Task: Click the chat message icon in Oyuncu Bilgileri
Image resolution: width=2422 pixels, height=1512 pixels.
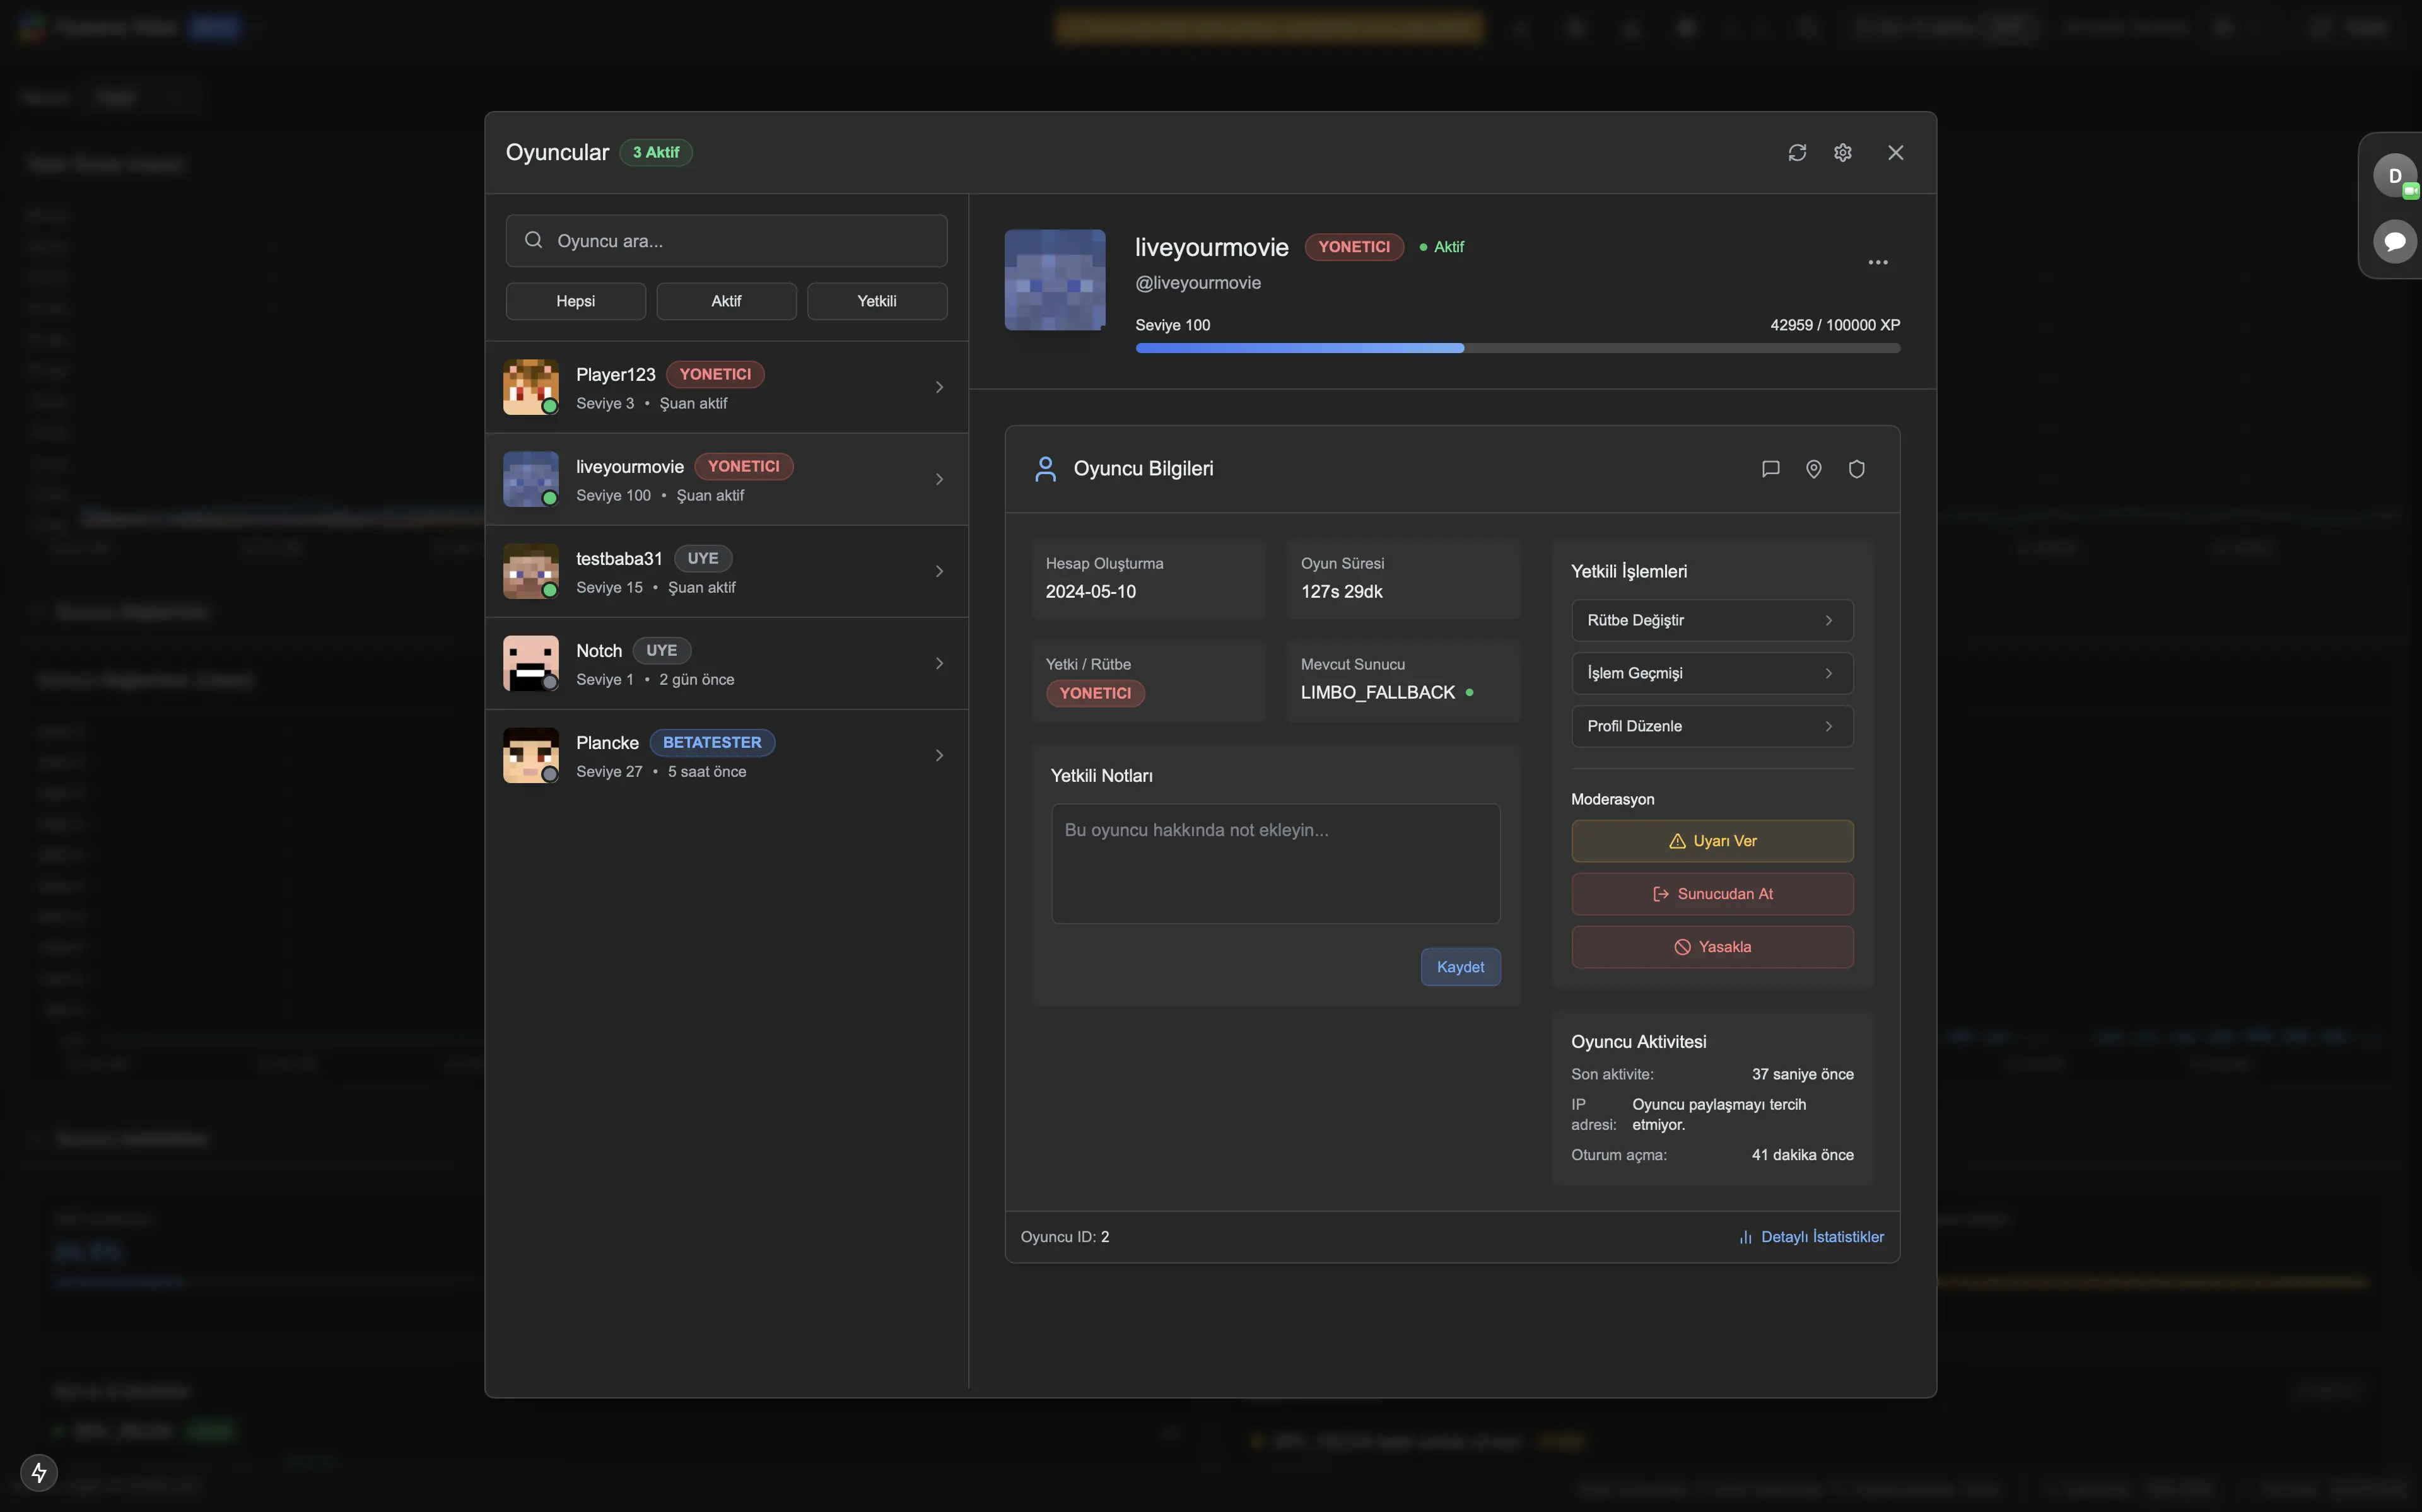Action: point(1770,469)
